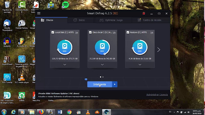Open the Centro de Acción tab
Image resolution: width=205 pixels, height=115 pixels.
151,20
